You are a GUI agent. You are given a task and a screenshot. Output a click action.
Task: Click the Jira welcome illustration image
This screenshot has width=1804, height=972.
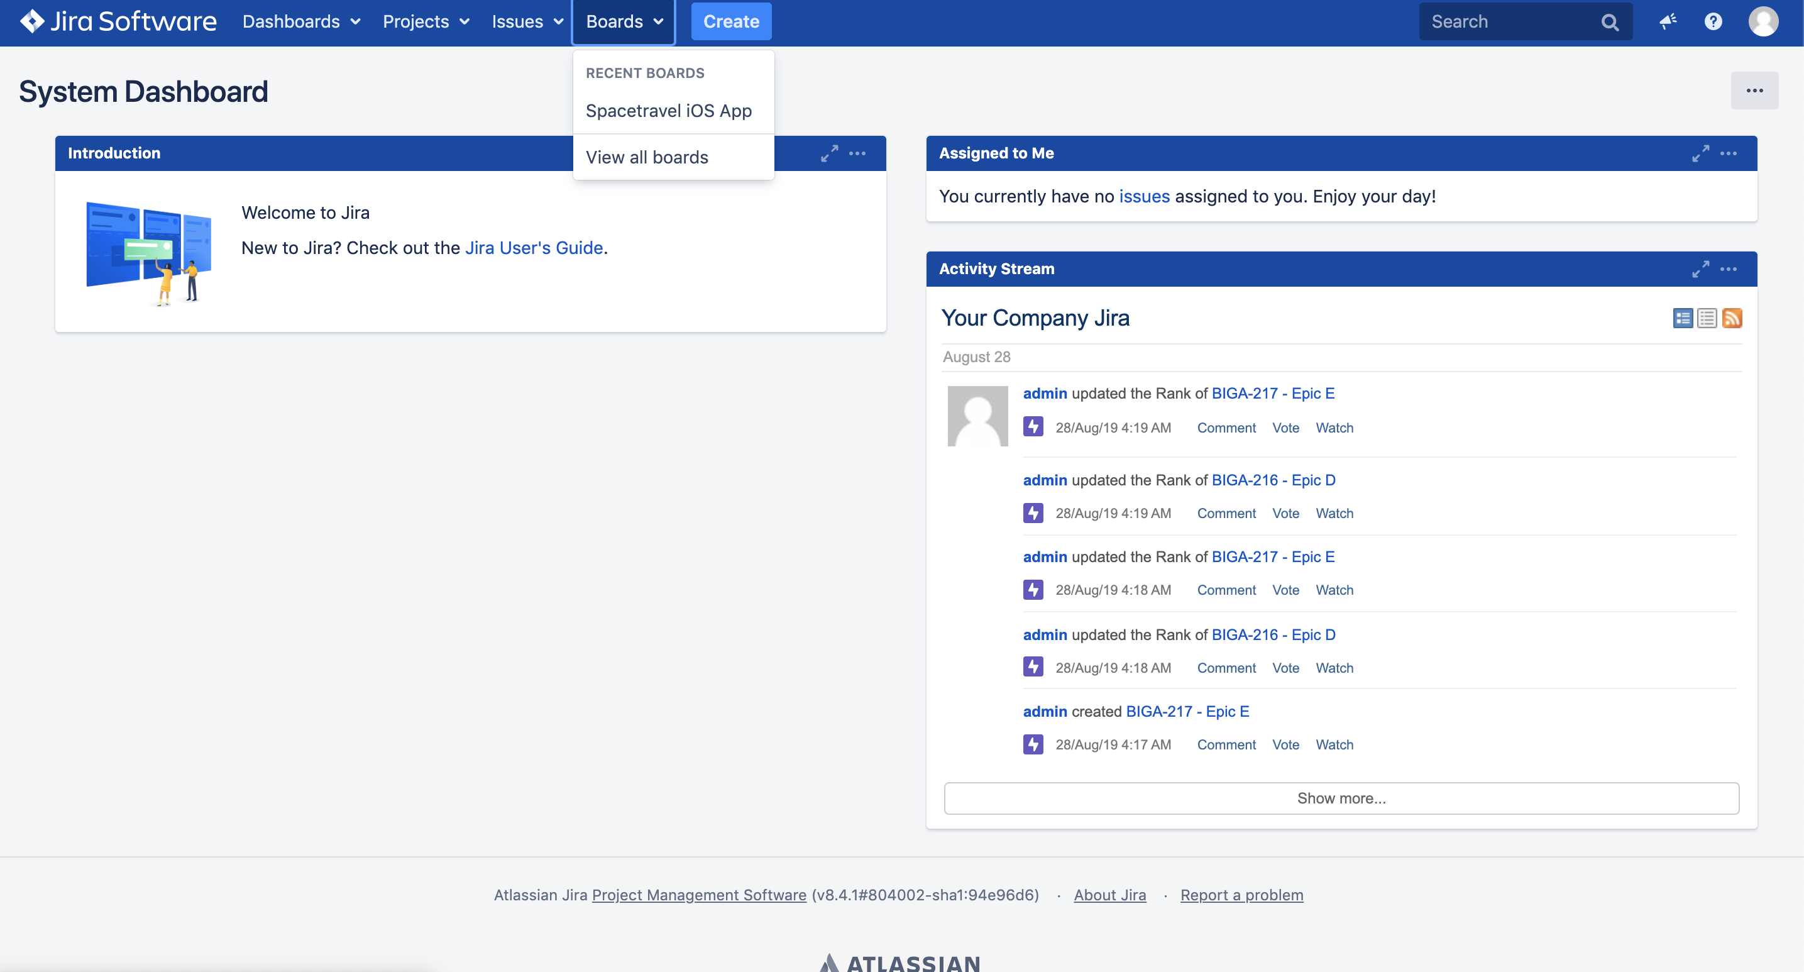148,254
